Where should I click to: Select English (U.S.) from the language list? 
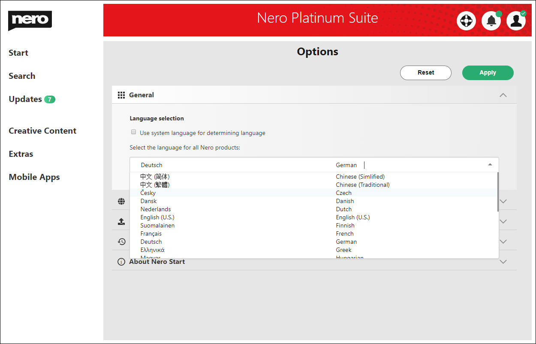(157, 217)
